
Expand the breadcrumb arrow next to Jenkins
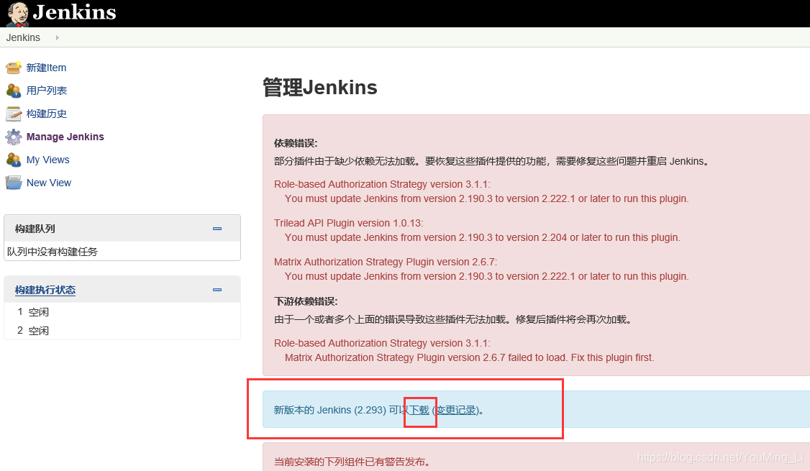coord(57,37)
